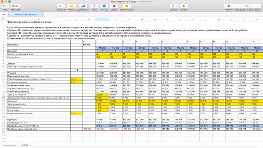Select column B header
The image size is (263, 148).
point(76,19)
